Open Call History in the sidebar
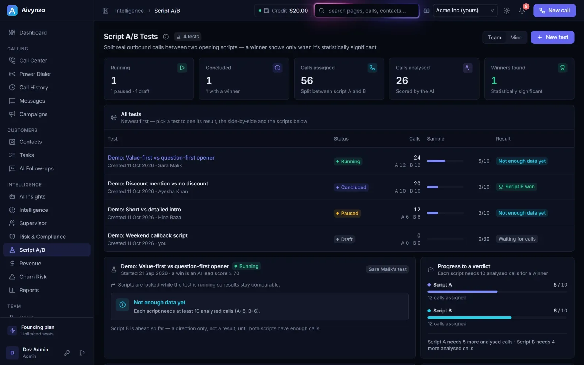The height and width of the screenshot is (365, 584). point(47,88)
